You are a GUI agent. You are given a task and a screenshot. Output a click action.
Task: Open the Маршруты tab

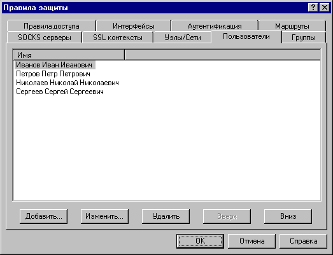click(x=292, y=26)
